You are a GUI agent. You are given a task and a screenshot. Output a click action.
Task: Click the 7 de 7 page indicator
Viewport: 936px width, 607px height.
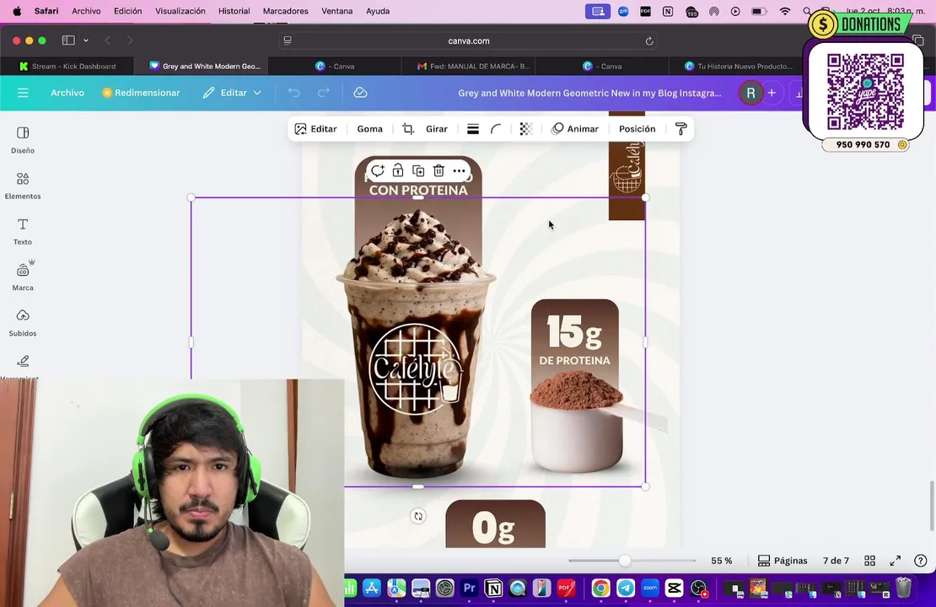click(836, 561)
